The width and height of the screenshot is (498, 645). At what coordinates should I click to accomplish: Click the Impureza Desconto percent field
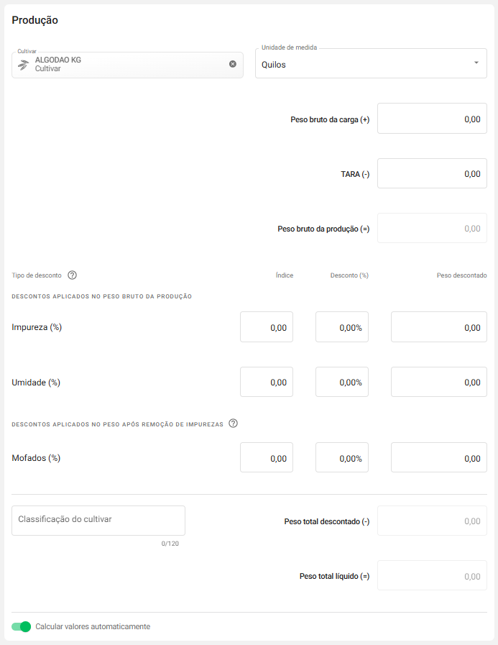tap(342, 327)
